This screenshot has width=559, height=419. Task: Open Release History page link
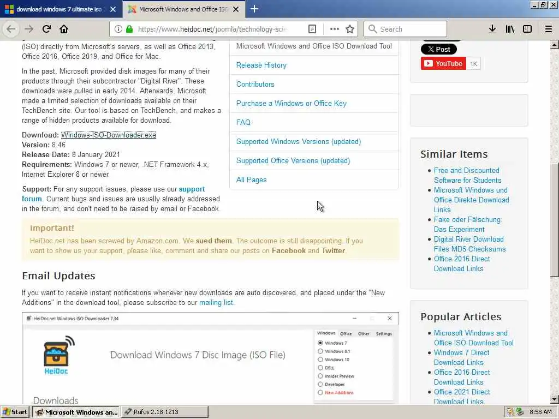(x=261, y=65)
